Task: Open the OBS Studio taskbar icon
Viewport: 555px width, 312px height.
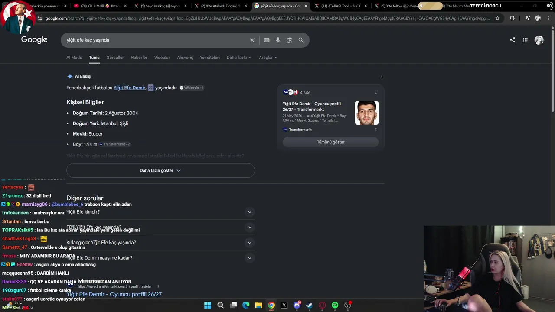Action: click(348, 305)
